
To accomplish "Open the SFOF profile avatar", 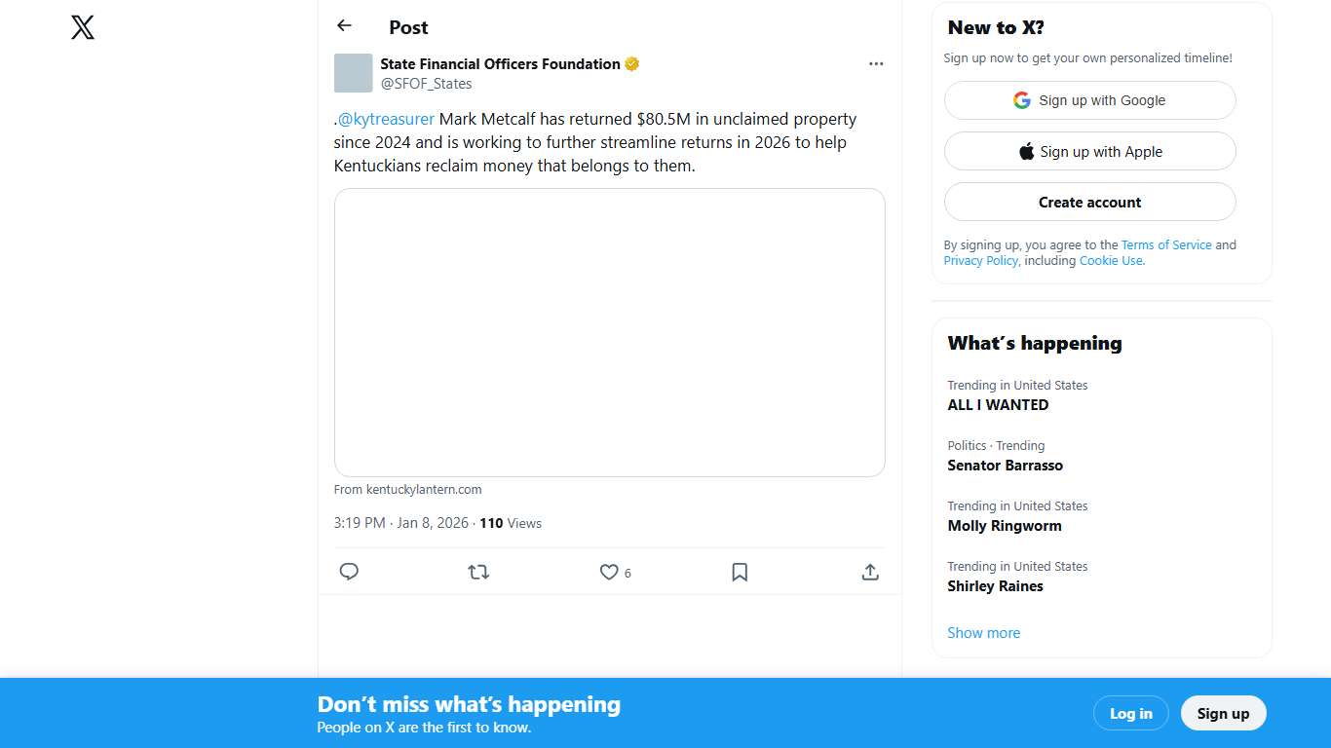I will point(353,73).
